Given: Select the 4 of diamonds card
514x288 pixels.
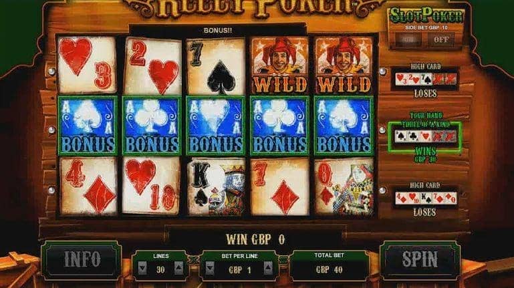Looking at the screenshot, I should pyautogui.click(x=88, y=186).
